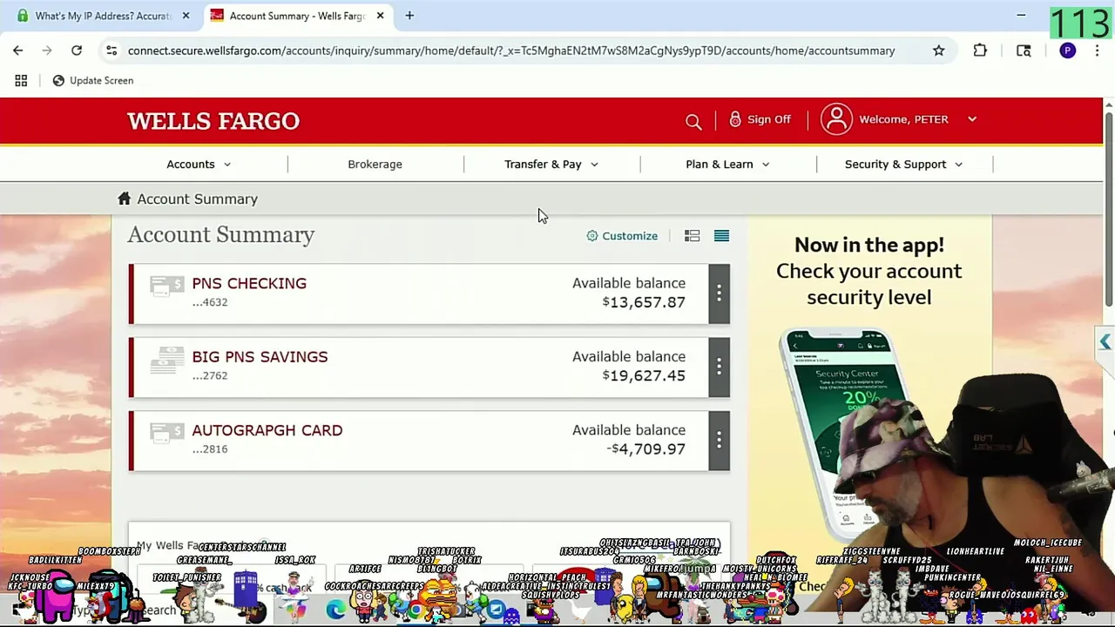Open the BIG PNS SAVINGS account link
1115x627 pixels.
tap(260, 356)
